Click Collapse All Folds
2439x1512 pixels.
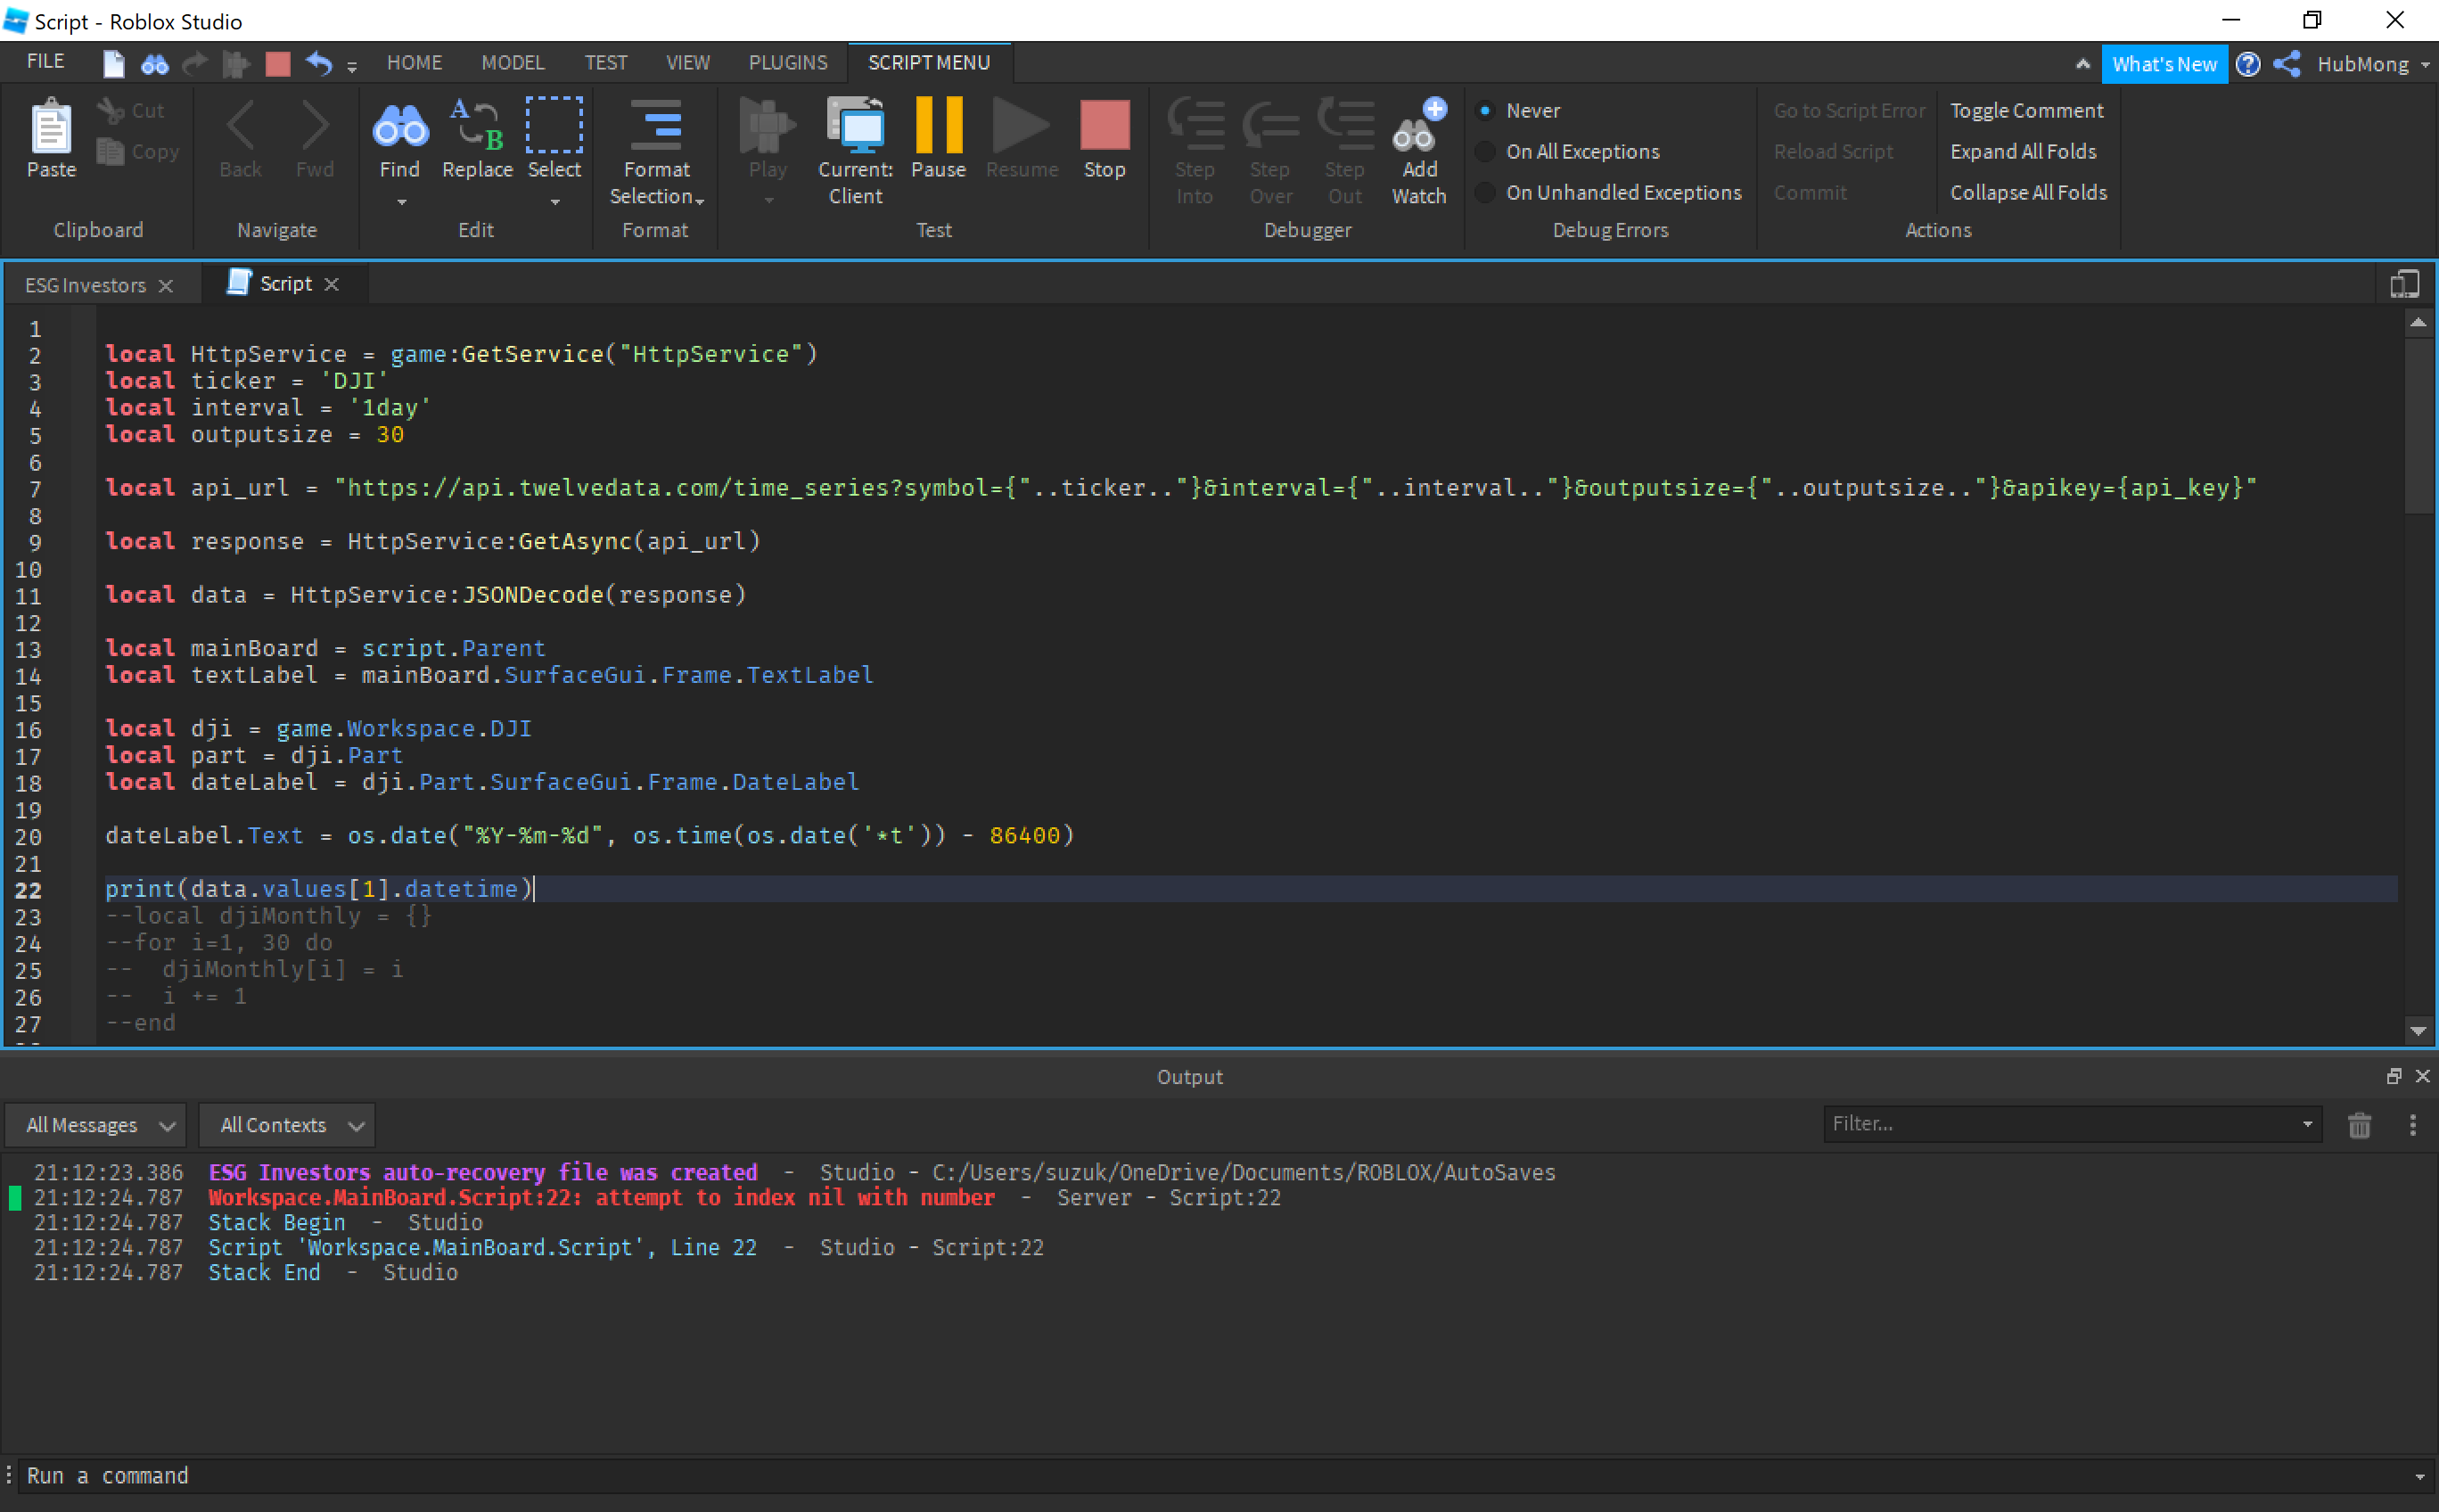[2028, 193]
